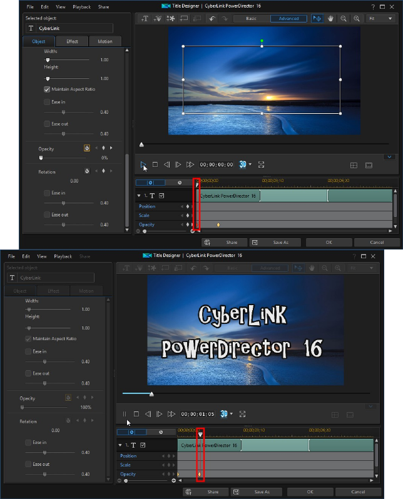Open the Fit zoom dropdown in stopped-preview window

pyautogui.click(x=380, y=19)
